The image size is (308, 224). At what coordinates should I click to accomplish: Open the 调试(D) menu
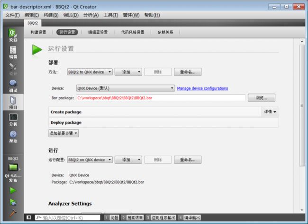(71, 15)
